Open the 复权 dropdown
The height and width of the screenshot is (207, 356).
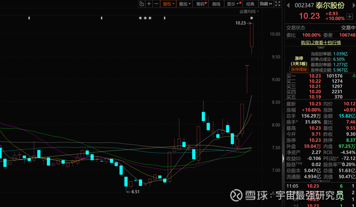(168, 4)
